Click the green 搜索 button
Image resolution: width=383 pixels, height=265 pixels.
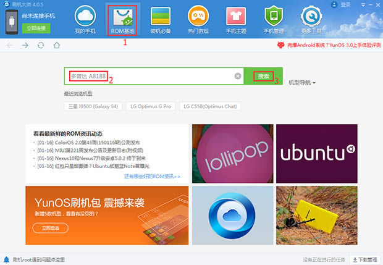click(x=264, y=76)
